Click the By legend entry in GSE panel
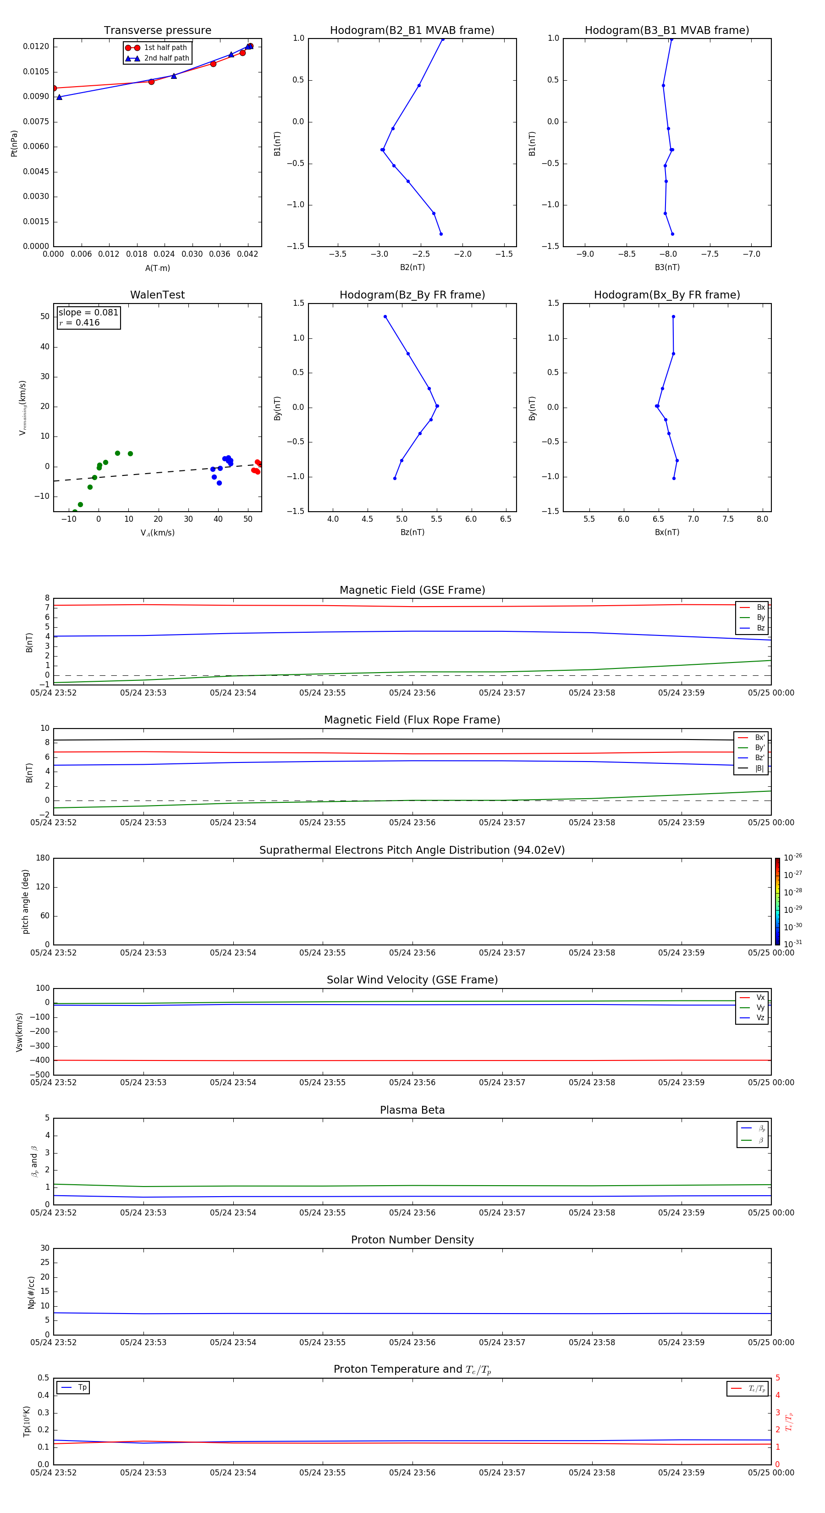Viewport: 825px width, 1513px height. (752, 617)
